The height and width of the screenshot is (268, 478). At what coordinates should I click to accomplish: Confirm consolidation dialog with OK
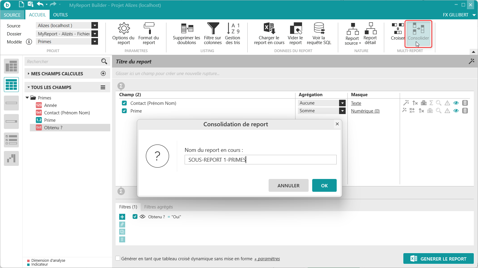324,186
